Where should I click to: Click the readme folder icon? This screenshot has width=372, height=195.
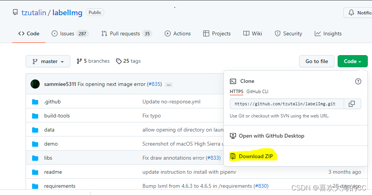click(x=35, y=172)
